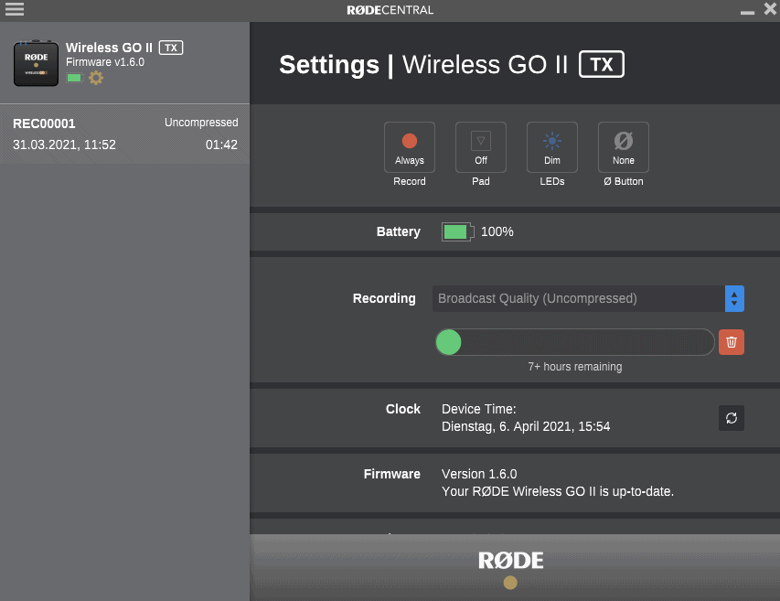Click the Recording dropdown arrow stepper
This screenshot has width=780, height=601.
pos(734,298)
